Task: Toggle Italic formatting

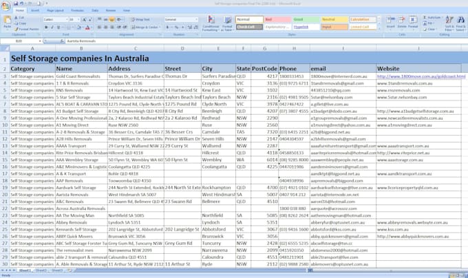Action: click(x=51, y=28)
